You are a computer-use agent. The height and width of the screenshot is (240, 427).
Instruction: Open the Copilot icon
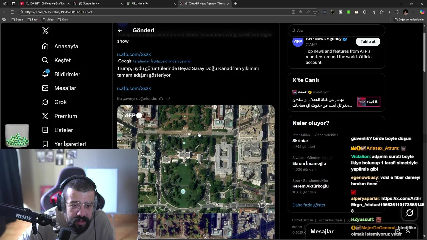coord(422,12)
